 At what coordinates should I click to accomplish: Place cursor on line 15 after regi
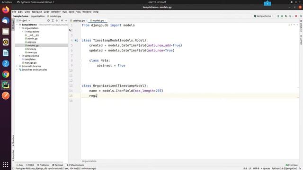pos(97,96)
